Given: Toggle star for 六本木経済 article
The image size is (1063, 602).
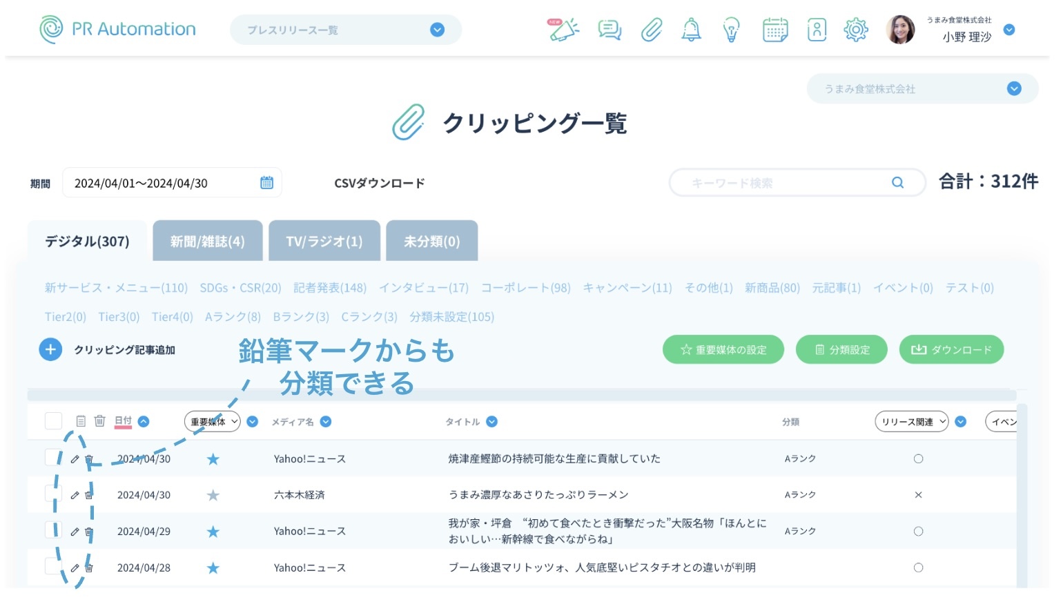Looking at the screenshot, I should pyautogui.click(x=213, y=495).
